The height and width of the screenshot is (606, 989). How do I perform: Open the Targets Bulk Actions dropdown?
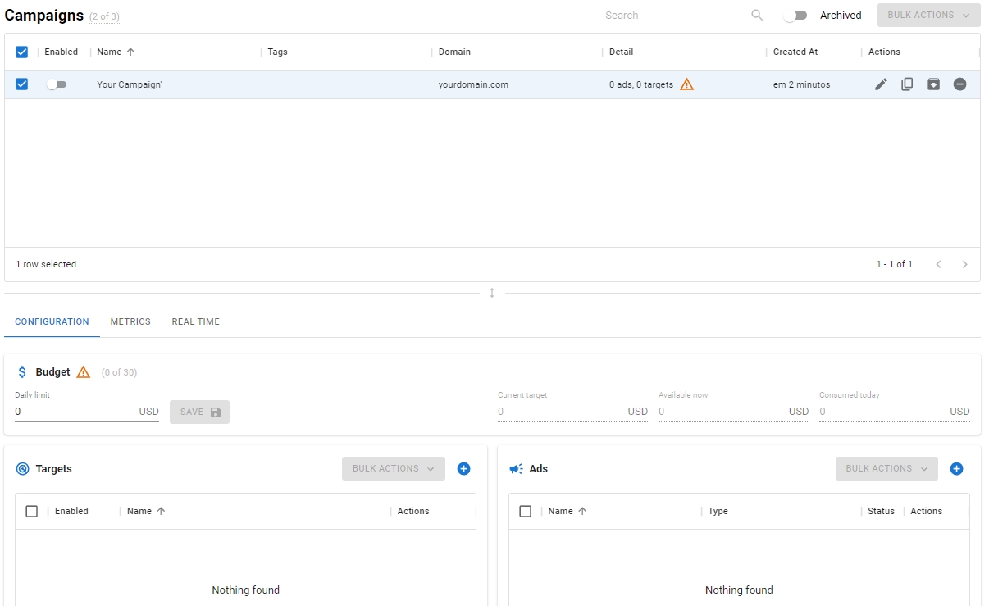393,469
